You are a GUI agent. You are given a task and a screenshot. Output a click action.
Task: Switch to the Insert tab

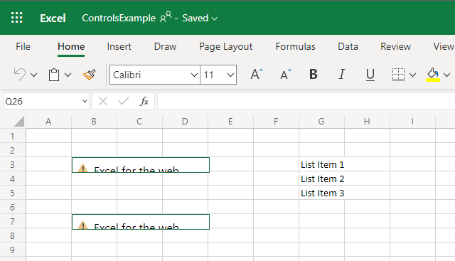(119, 46)
